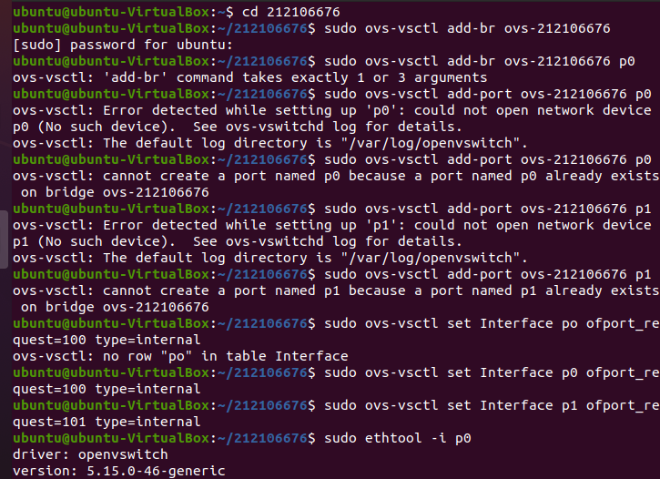This screenshot has width=660, height=479.
Task: Click the 'takes exactly 1 or 3 arguments' error
Action: pyautogui.click(x=375, y=77)
